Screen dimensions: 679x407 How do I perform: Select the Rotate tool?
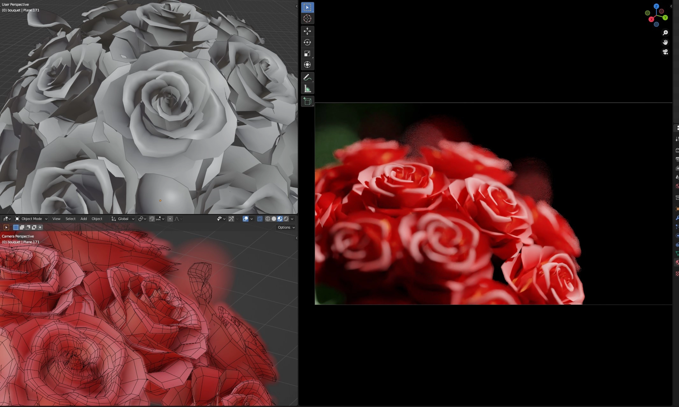(x=307, y=42)
